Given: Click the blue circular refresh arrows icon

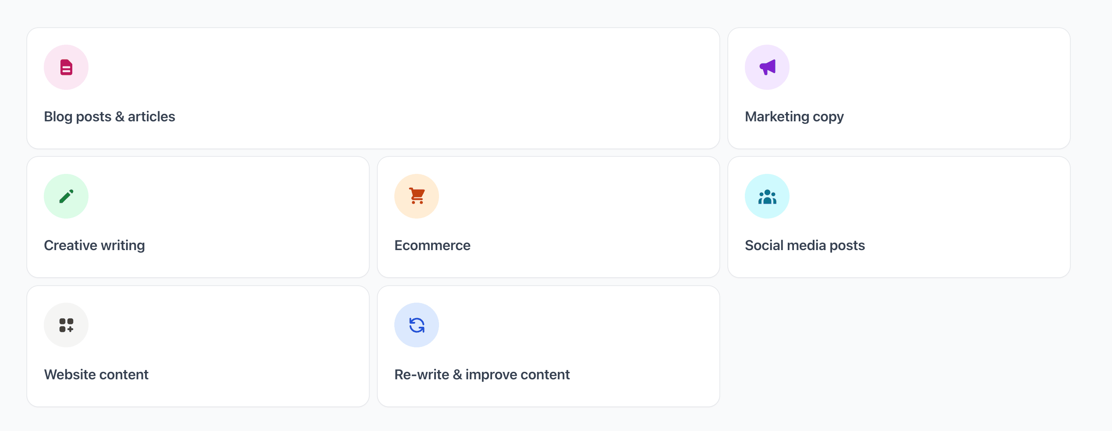Looking at the screenshot, I should tap(417, 325).
